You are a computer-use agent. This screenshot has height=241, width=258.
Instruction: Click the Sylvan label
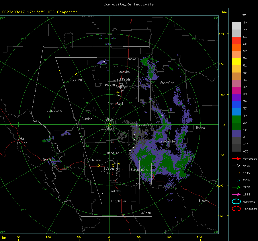pyautogui.click(x=110, y=85)
